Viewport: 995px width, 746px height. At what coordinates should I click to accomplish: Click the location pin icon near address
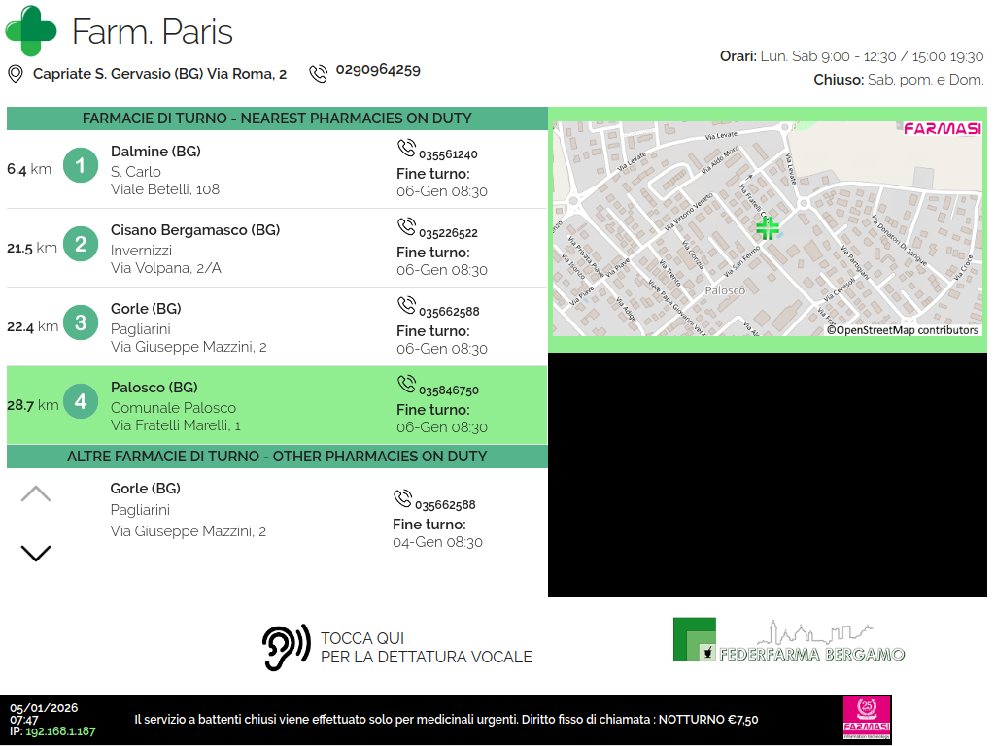(x=16, y=74)
